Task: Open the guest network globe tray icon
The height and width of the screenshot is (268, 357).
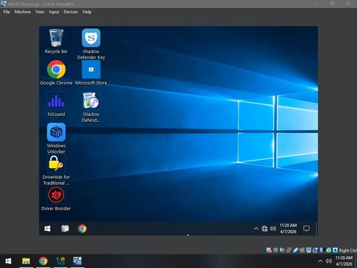Action: [x=265, y=229]
